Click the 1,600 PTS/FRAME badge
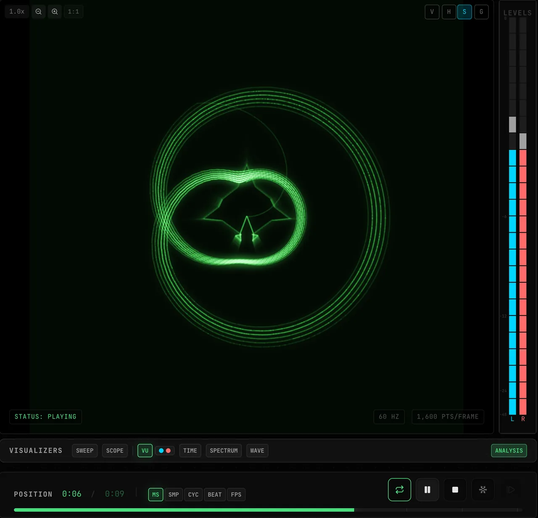The width and height of the screenshot is (538, 518). (x=448, y=417)
